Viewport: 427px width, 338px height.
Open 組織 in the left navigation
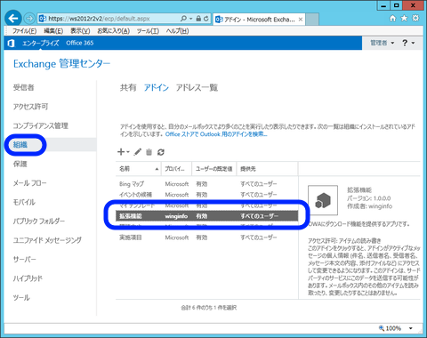20,145
